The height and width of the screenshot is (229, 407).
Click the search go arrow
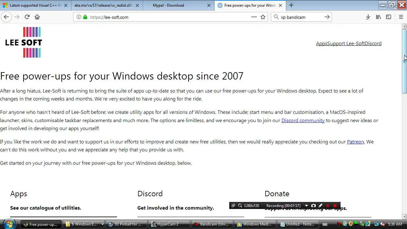[327, 17]
